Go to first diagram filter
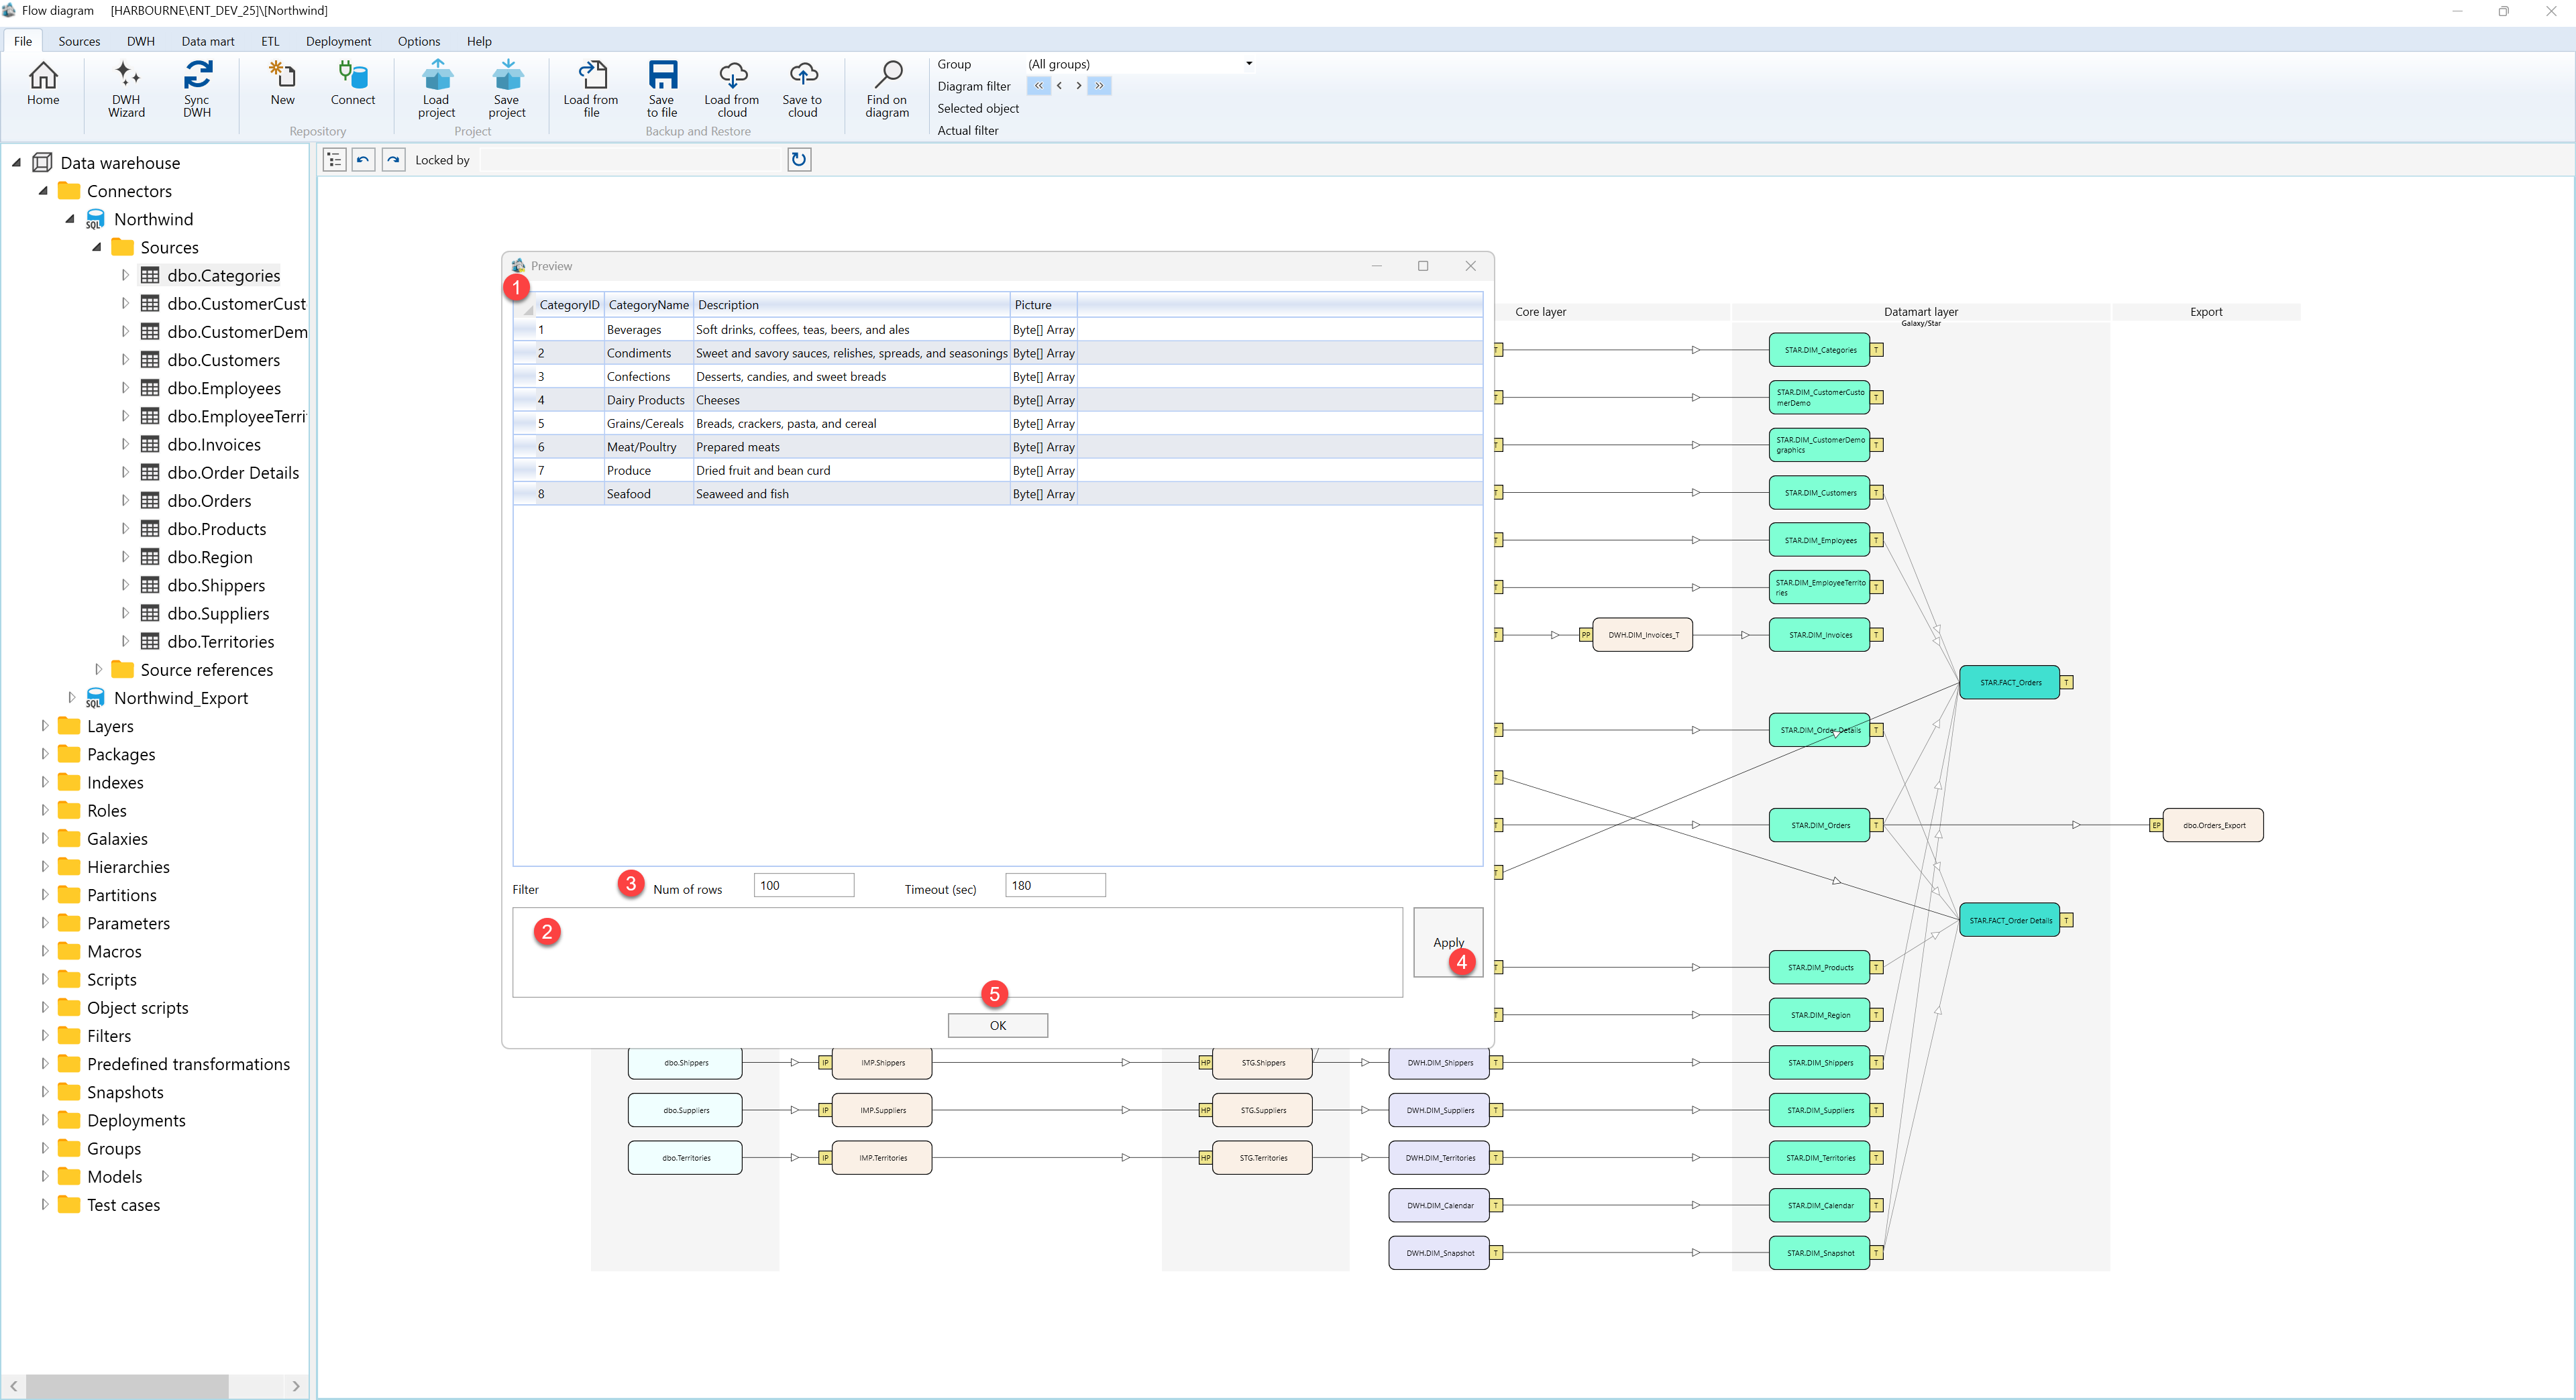Screen dimensions: 2576x1400 [1039, 86]
